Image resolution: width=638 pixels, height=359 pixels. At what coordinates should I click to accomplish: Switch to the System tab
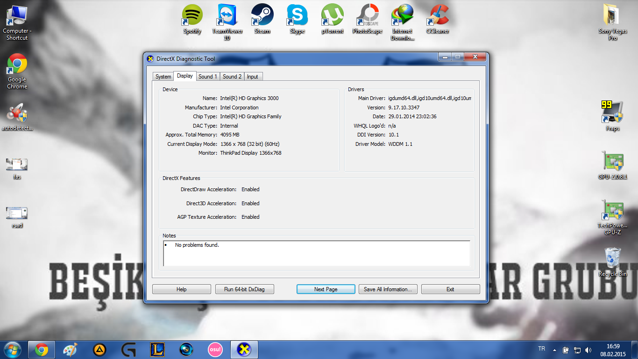point(163,77)
